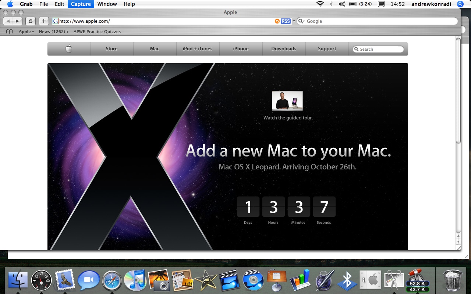Add a bookmark with the plus button
Viewport: 471px width, 294px height.
click(43, 21)
